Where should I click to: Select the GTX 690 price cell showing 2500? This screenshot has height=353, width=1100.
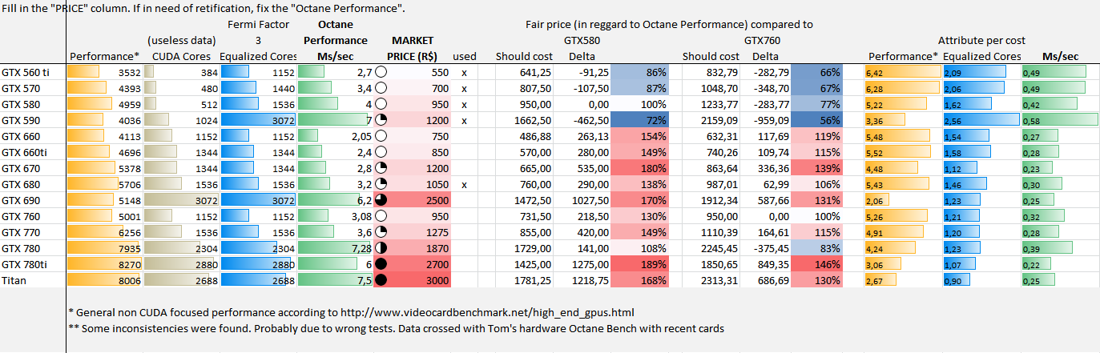pyautogui.click(x=425, y=199)
